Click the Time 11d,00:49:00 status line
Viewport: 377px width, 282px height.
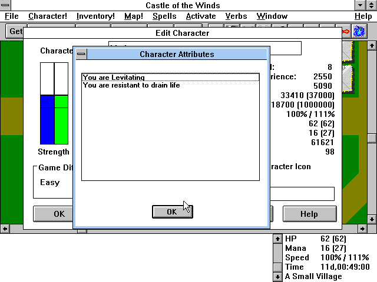pos(327,267)
